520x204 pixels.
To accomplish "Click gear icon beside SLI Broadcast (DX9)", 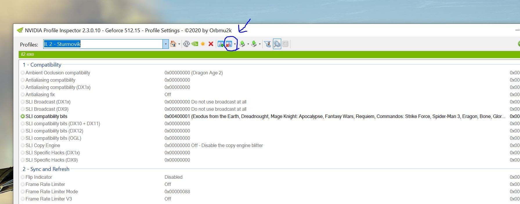I will tap(23, 109).
